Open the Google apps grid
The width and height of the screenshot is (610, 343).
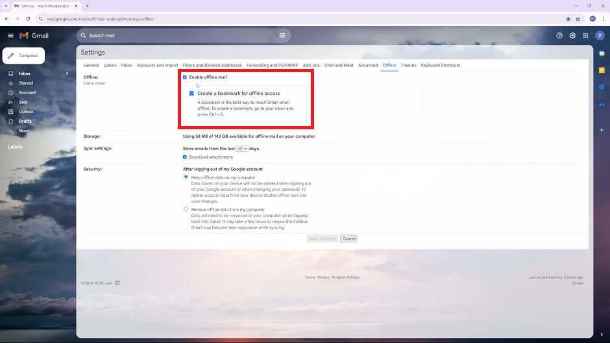585,36
